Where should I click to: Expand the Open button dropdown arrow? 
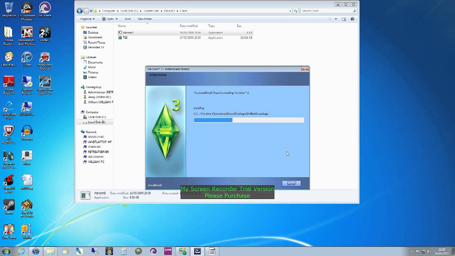coord(116,19)
